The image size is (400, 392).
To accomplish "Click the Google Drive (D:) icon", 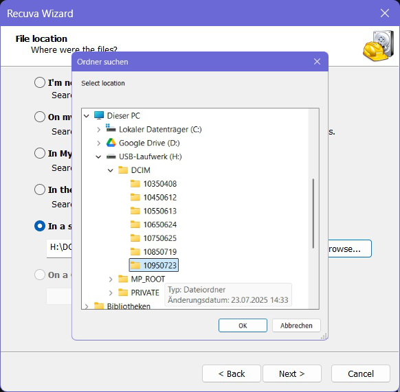I will [x=111, y=143].
